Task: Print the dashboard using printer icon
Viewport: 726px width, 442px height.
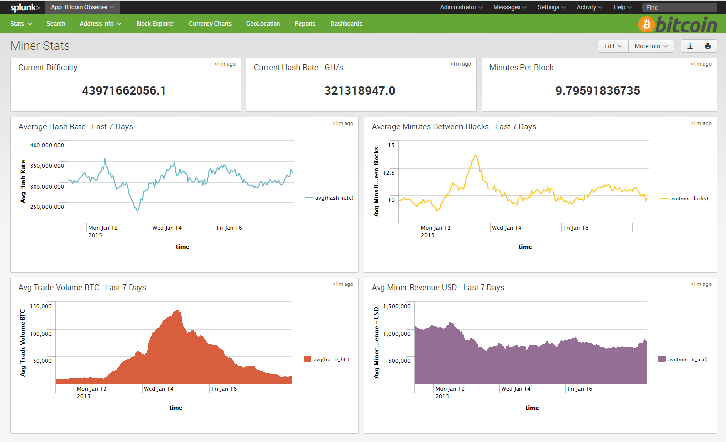Action: point(708,46)
